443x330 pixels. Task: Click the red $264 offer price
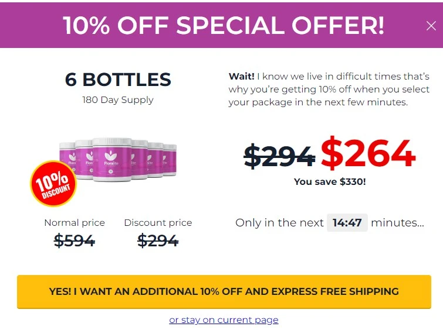(x=368, y=153)
